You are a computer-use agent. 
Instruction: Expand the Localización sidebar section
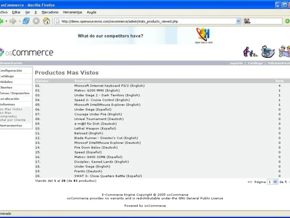pos(10,99)
